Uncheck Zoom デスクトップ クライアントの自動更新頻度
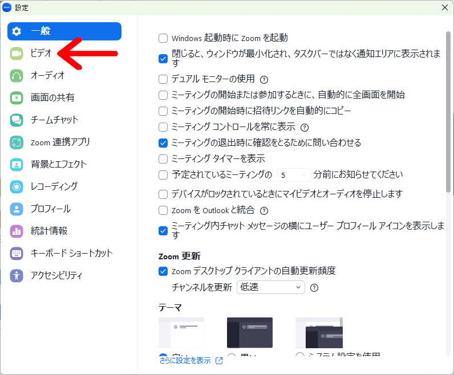The width and height of the screenshot is (454, 375). (x=163, y=271)
